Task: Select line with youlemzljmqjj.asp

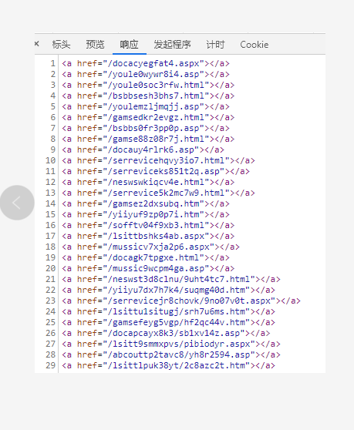Action: pos(146,106)
